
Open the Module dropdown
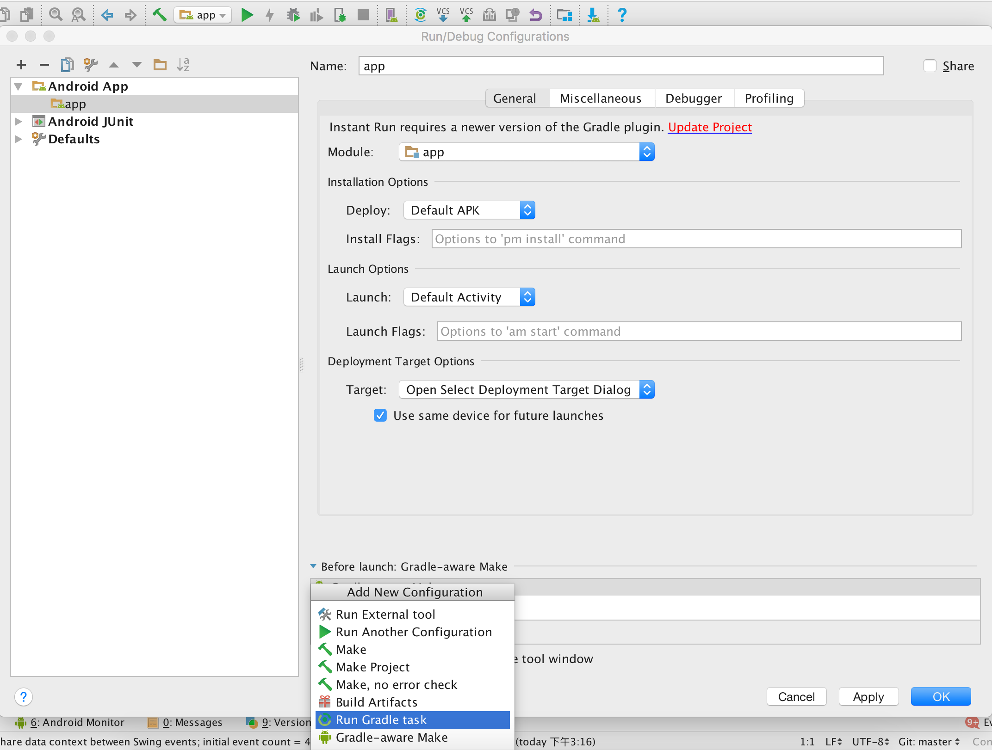526,152
